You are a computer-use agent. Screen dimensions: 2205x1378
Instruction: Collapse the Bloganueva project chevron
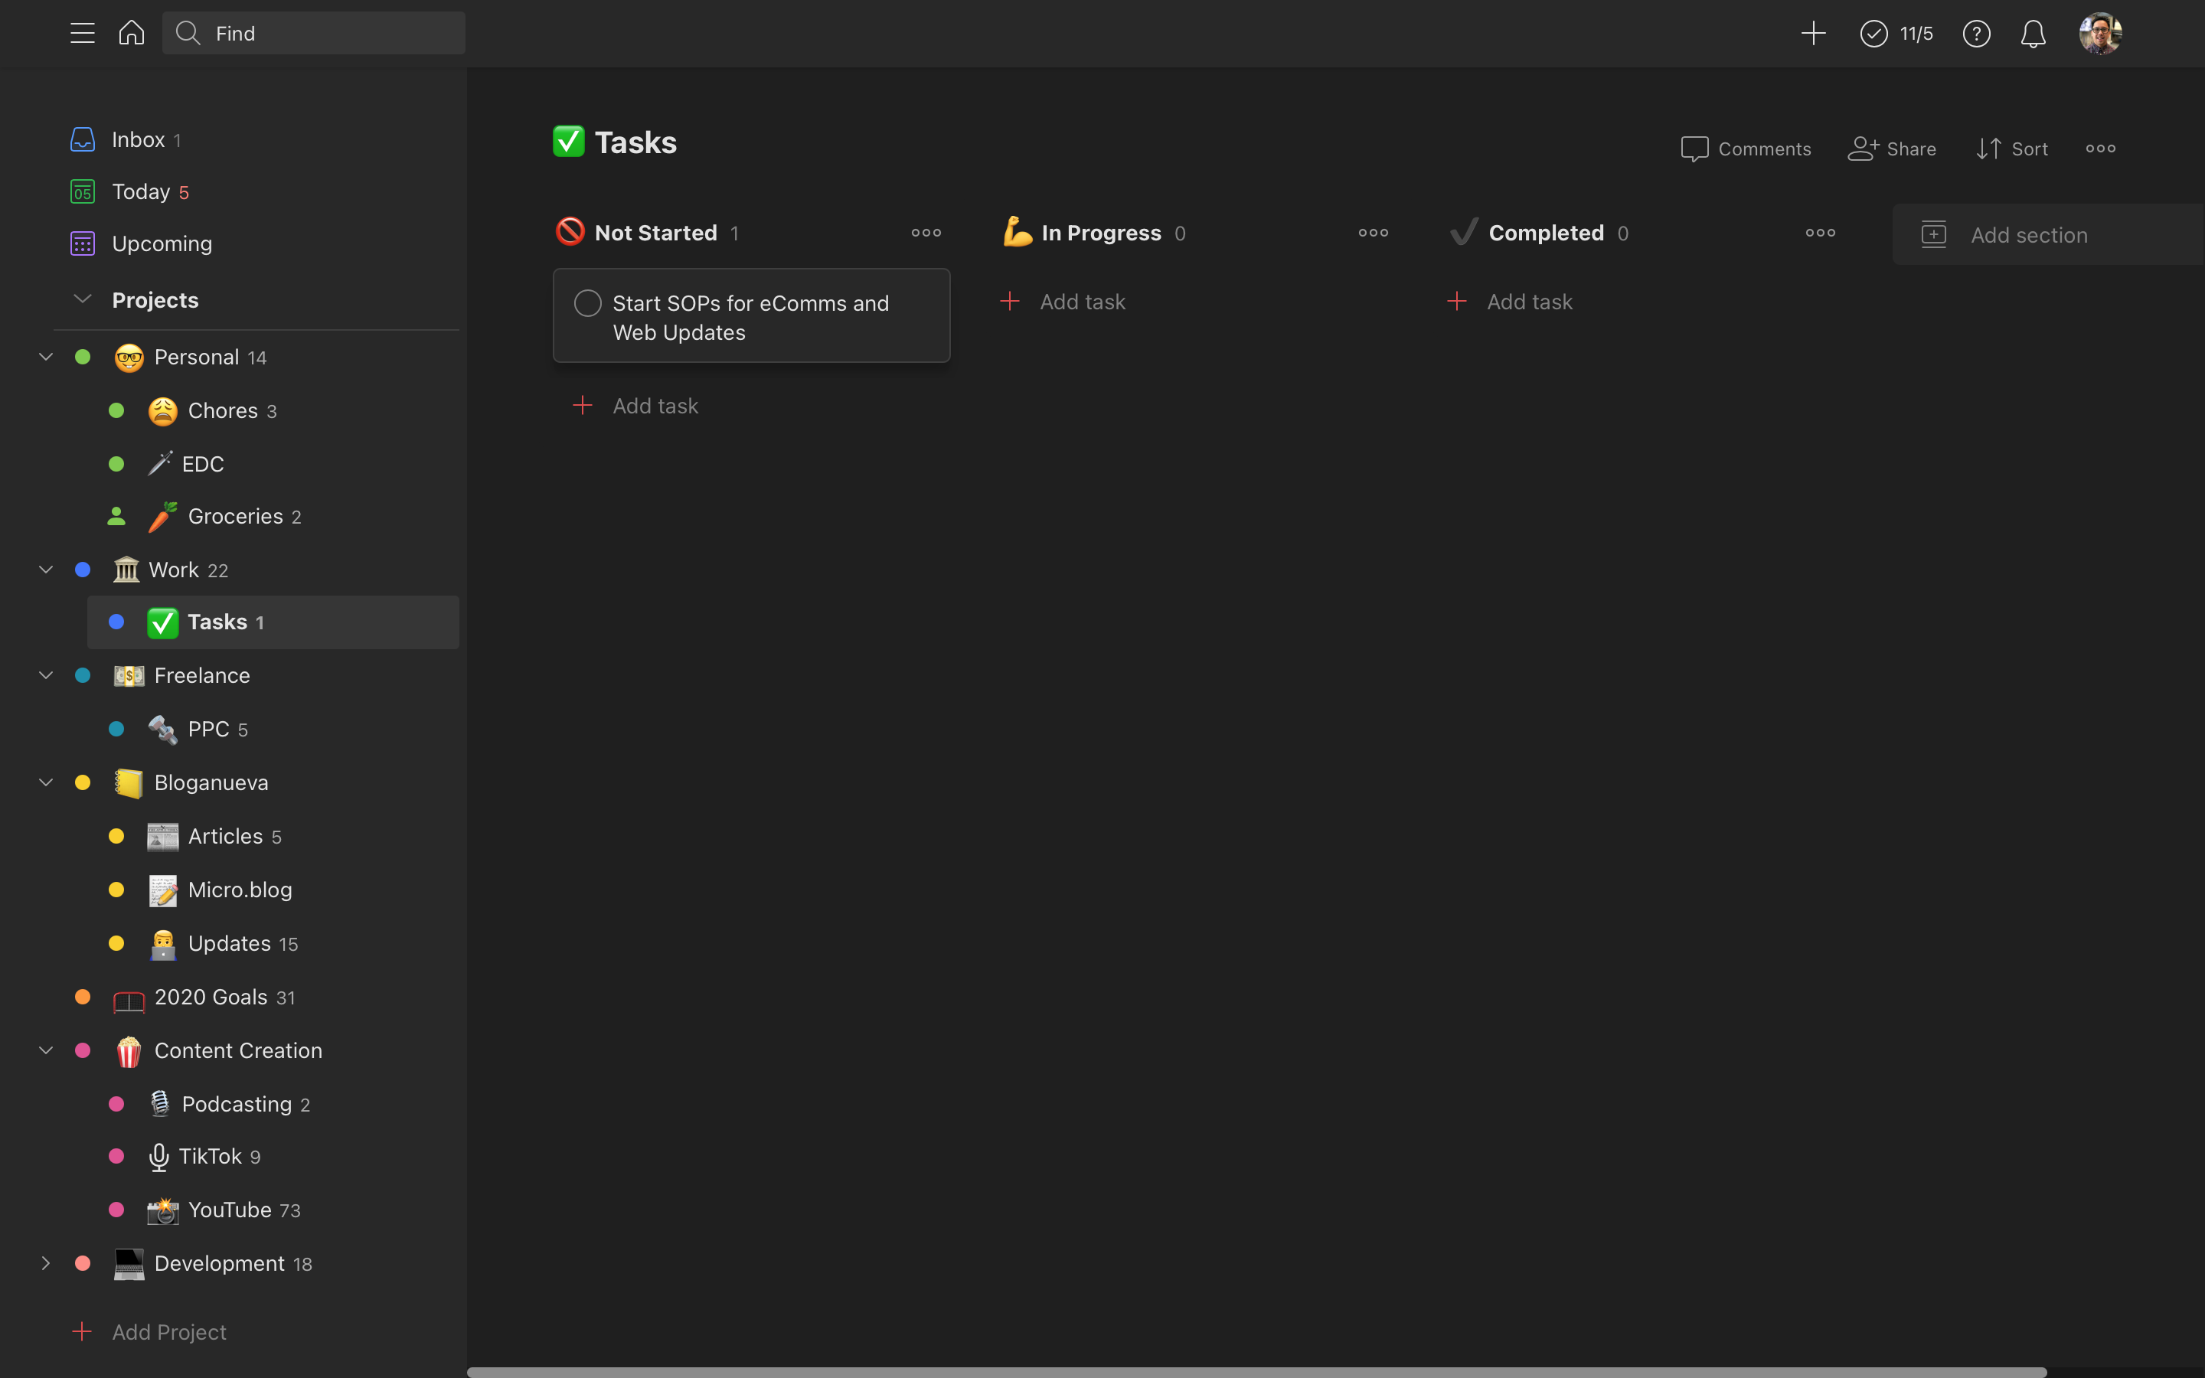[46, 782]
